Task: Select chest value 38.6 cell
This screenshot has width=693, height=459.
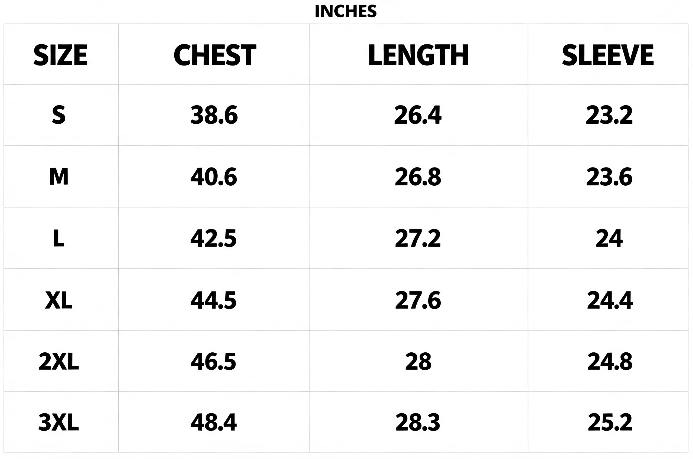Action: pos(214,115)
